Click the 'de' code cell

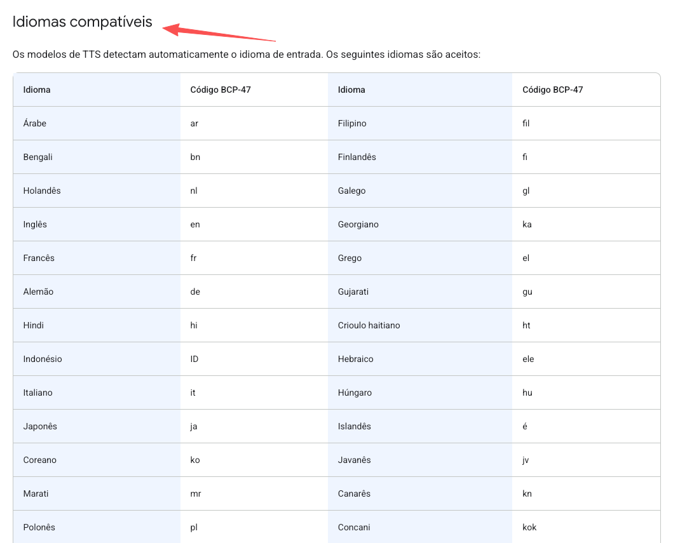pyautogui.click(x=254, y=292)
